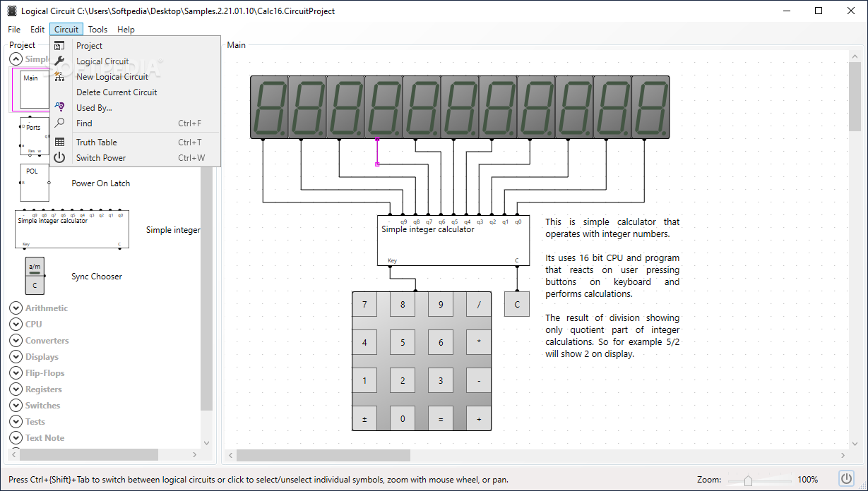Click the wrench icon beside Logical Circuit
The image size is (868, 491).
point(60,61)
